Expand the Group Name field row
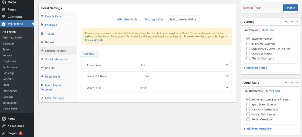 point(227,65)
